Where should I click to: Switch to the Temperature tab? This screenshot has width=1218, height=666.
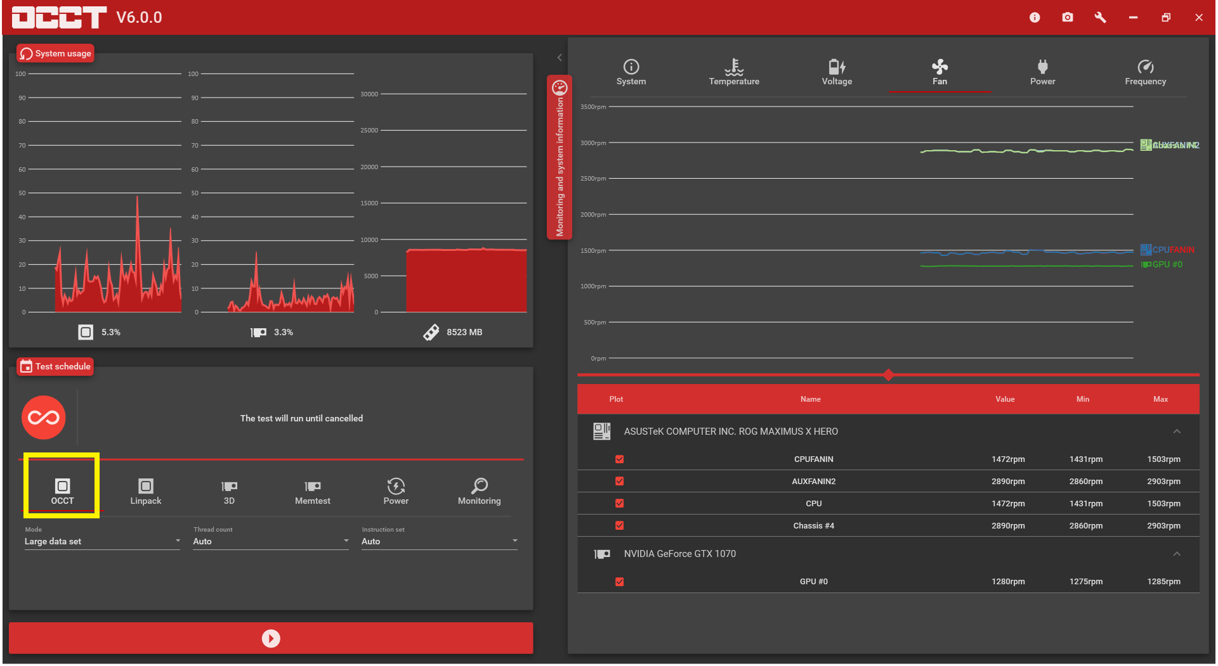[x=734, y=72]
